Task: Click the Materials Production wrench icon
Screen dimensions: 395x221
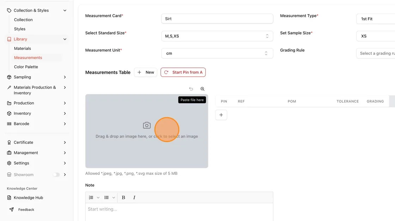Action: pos(9,87)
